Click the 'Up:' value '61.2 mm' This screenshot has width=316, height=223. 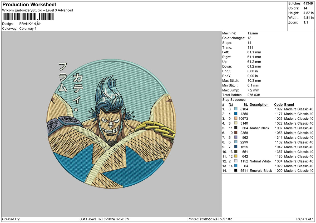pos(254,62)
